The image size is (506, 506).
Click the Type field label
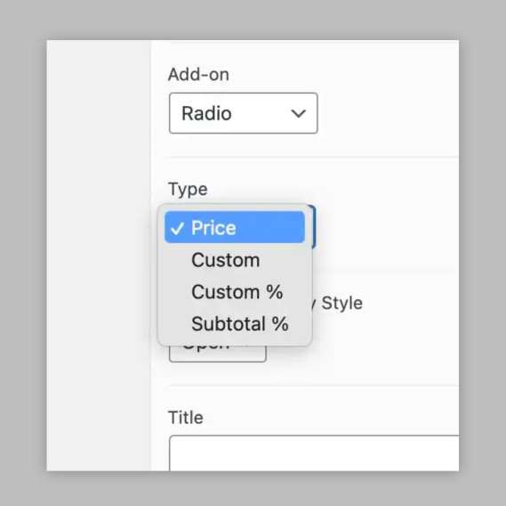188,189
